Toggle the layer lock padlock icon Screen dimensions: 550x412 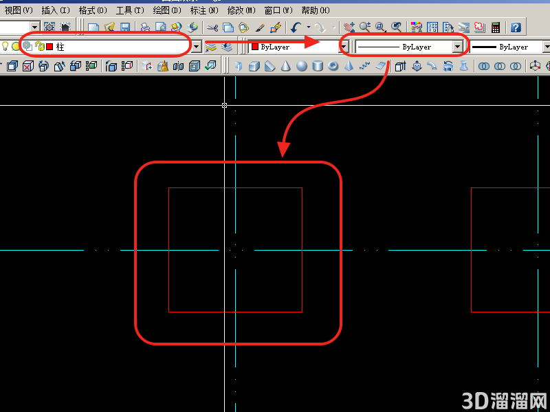pyautogui.click(x=39, y=46)
